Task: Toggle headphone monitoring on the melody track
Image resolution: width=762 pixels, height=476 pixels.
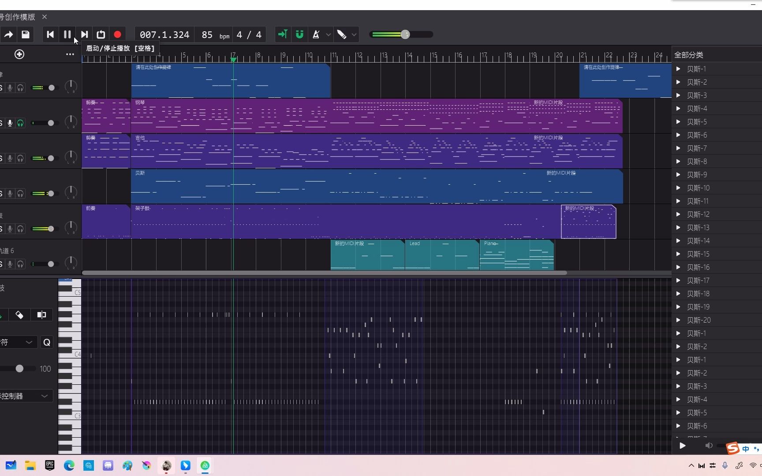Action: click(20, 88)
